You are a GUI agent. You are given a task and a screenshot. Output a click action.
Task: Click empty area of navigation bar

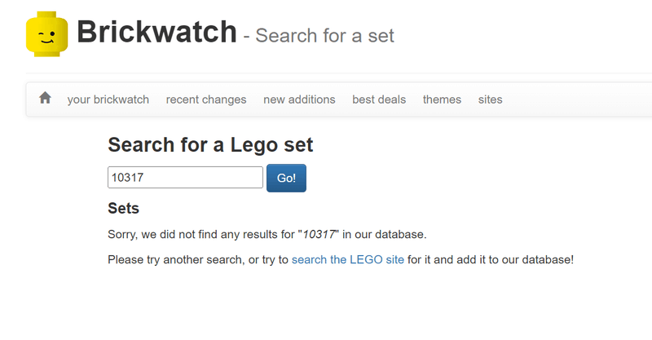(x=579, y=99)
